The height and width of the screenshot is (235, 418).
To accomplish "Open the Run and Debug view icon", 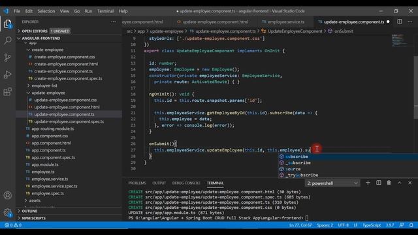I will [x=7, y=74].
